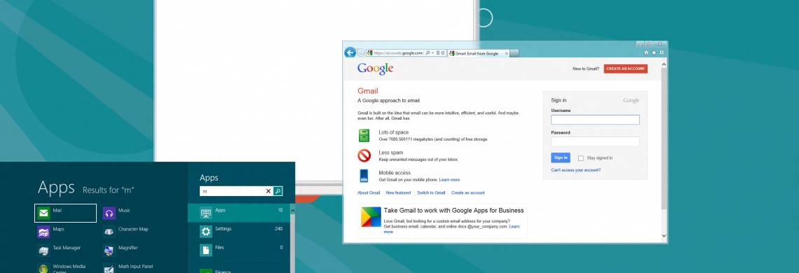Refresh the page using the reload icon
The width and height of the screenshot is (799, 273).
pos(444,53)
